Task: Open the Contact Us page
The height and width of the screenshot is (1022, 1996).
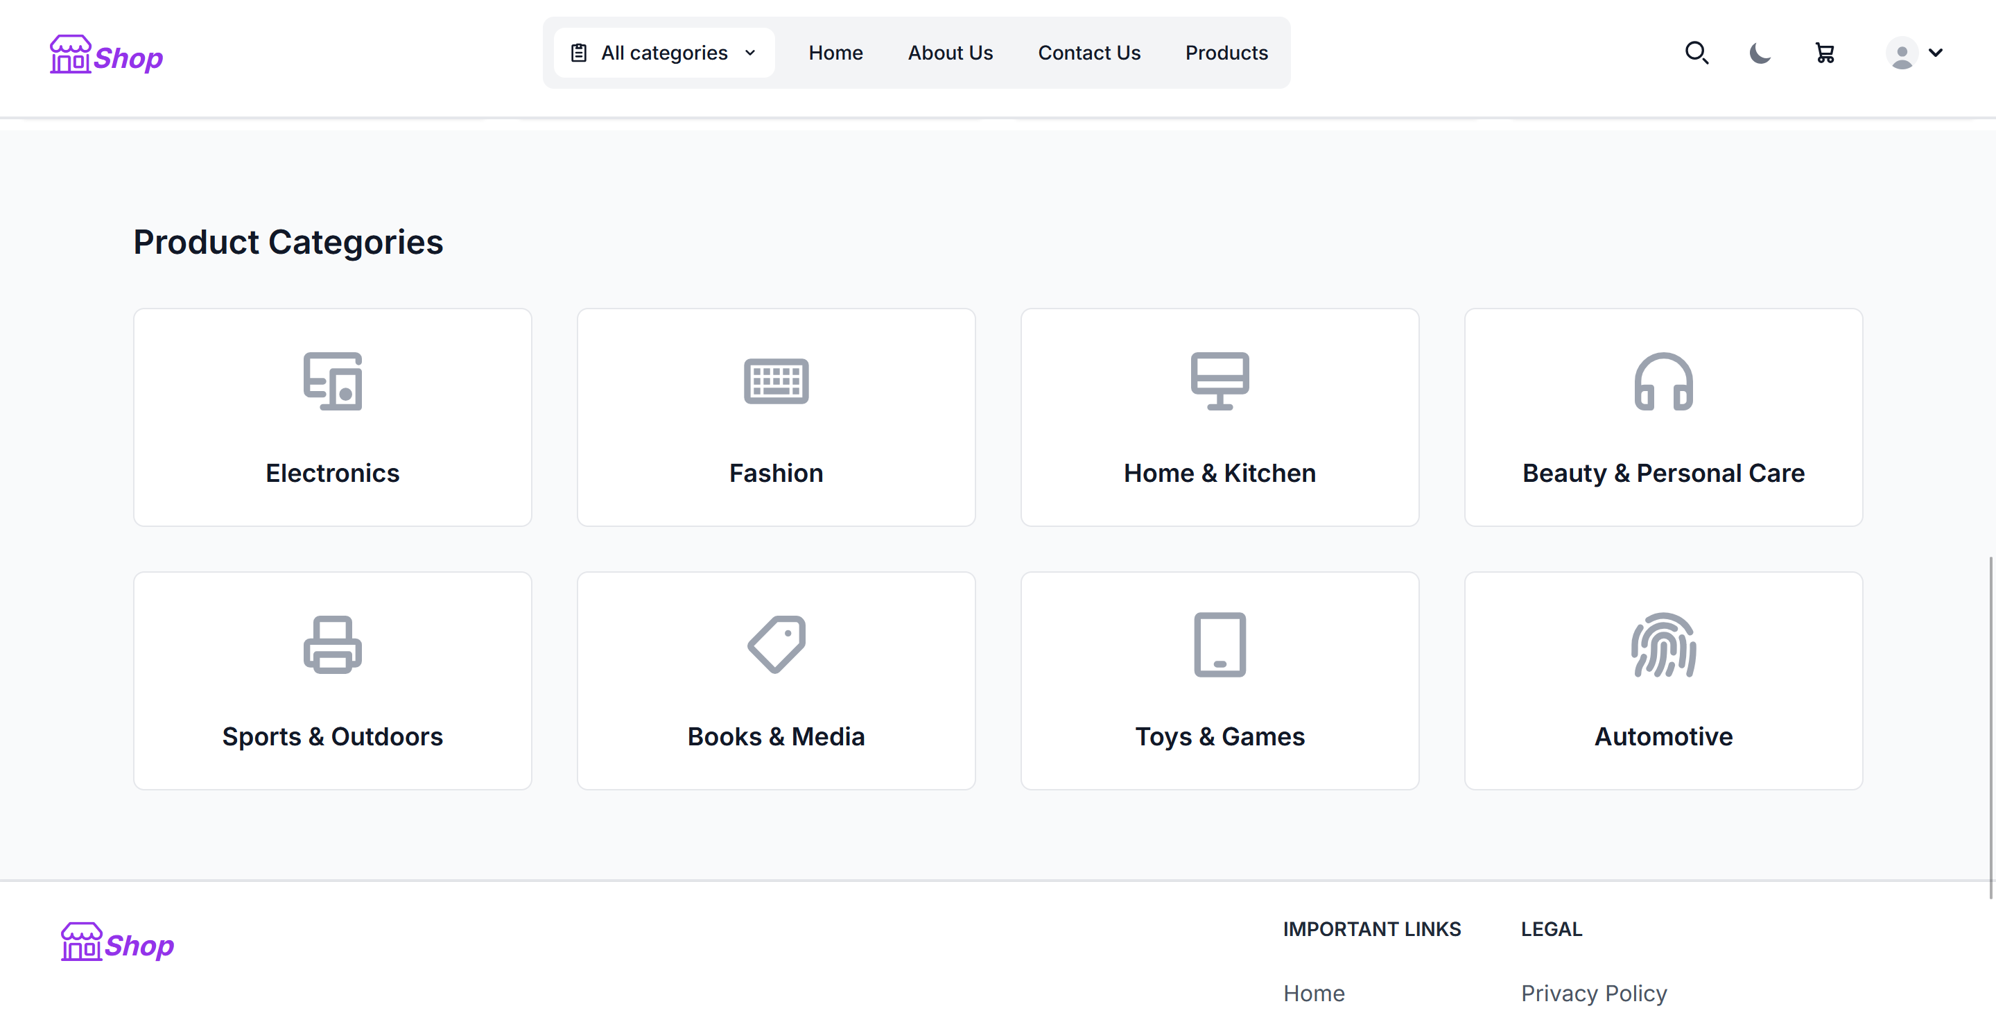Action: pos(1089,53)
